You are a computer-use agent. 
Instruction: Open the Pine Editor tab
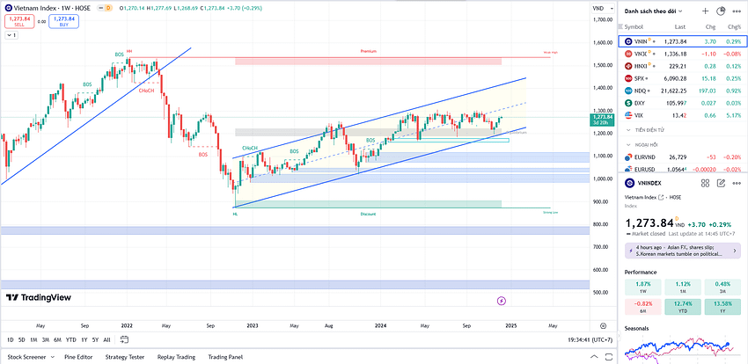(x=78, y=357)
